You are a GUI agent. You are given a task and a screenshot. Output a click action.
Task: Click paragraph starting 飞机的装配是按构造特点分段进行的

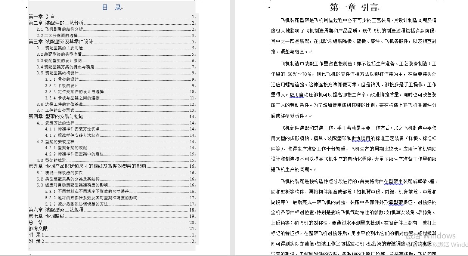click(x=354, y=218)
